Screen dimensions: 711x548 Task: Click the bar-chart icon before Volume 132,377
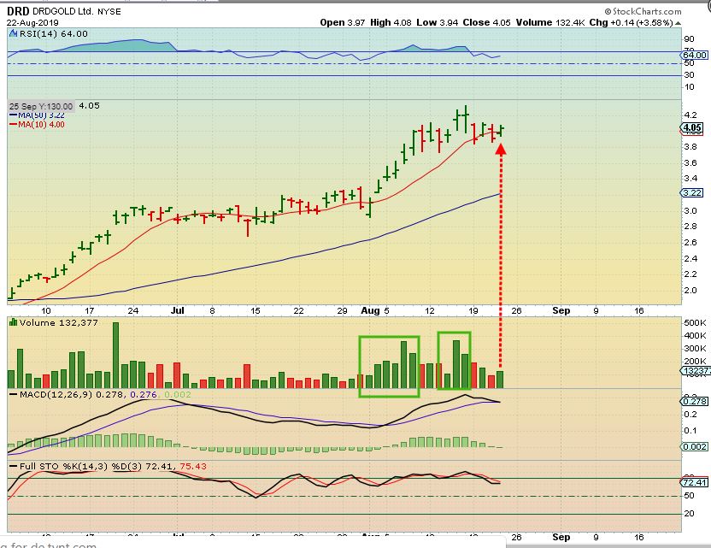coord(13,322)
